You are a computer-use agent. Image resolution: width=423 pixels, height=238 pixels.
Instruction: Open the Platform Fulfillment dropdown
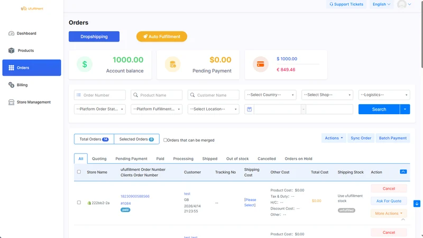click(x=157, y=109)
